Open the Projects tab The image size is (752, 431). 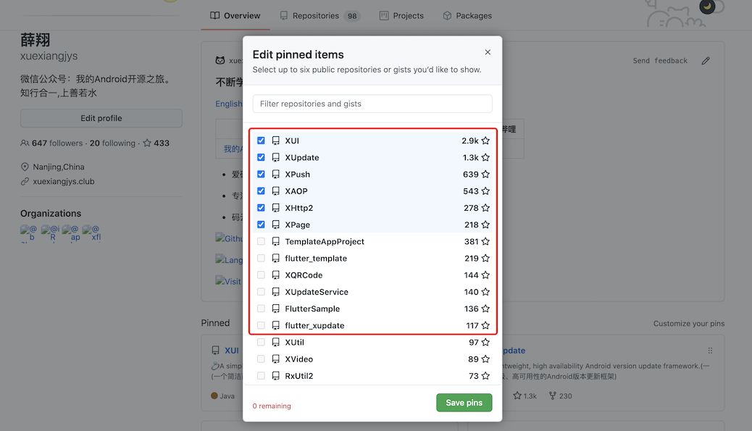point(401,16)
